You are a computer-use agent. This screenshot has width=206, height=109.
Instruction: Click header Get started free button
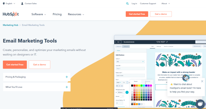tap(137, 14)
